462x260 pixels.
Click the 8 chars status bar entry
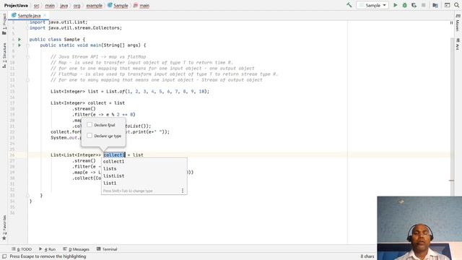pyautogui.click(x=367, y=256)
